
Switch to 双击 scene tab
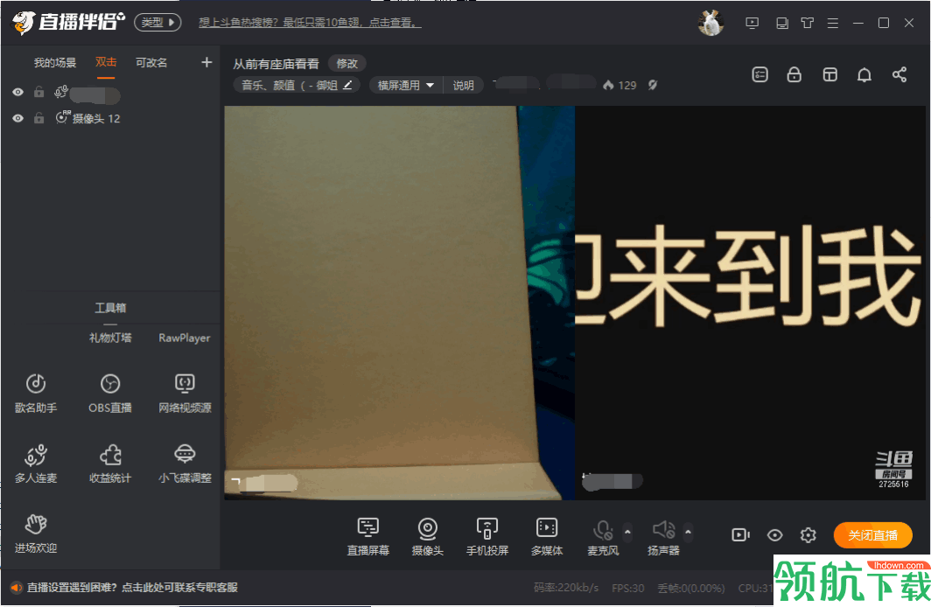(106, 62)
